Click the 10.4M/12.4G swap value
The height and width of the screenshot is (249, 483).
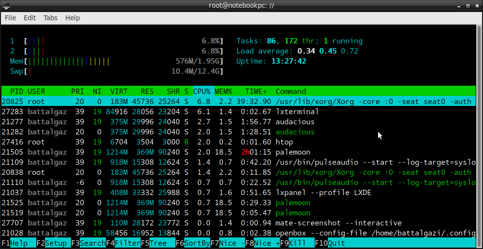pyautogui.click(x=195, y=71)
